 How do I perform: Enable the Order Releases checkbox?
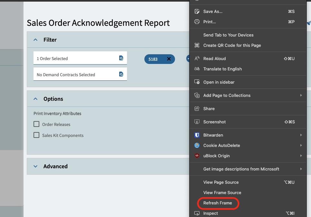pyautogui.click(x=36, y=124)
